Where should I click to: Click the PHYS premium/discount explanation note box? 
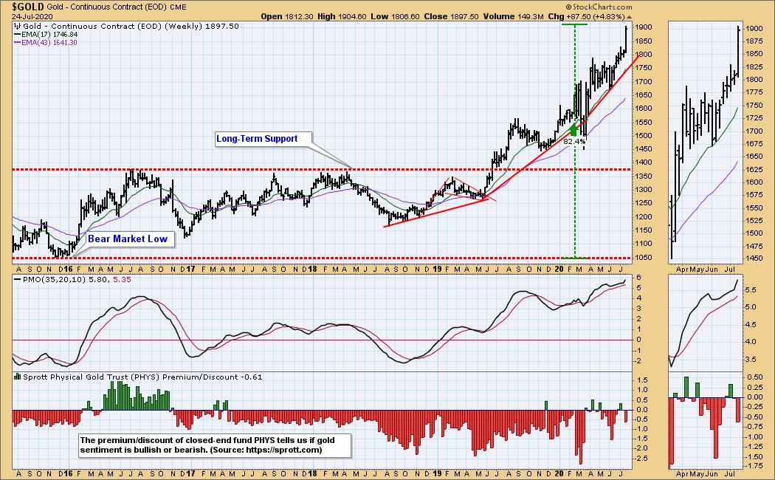click(x=215, y=445)
